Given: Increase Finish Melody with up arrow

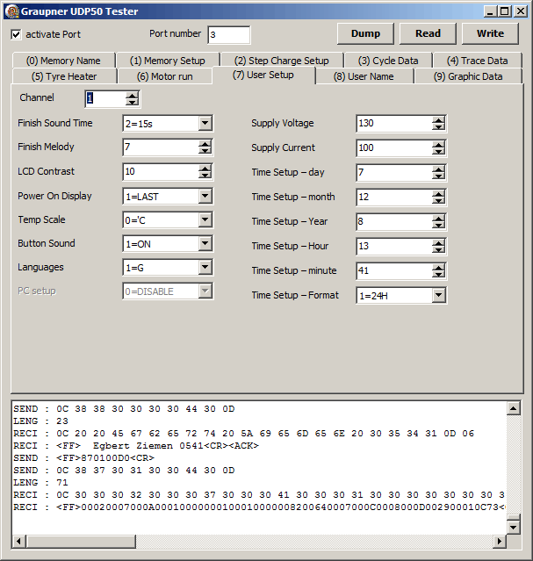Looking at the screenshot, I should [205, 144].
